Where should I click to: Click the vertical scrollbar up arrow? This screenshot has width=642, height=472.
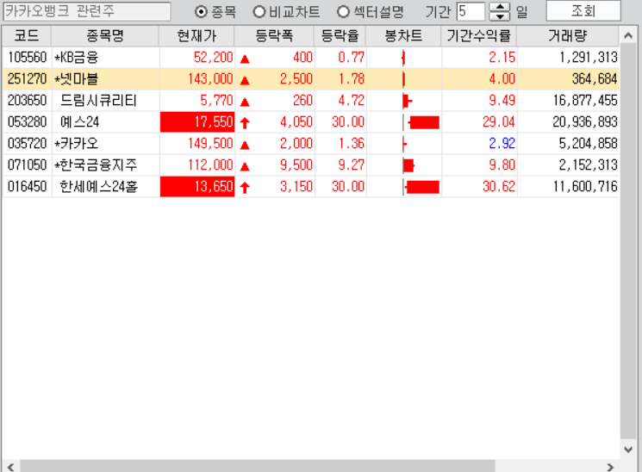pos(628,35)
